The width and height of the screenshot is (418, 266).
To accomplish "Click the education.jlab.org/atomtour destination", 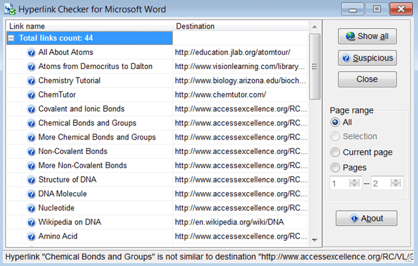I will (x=233, y=52).
